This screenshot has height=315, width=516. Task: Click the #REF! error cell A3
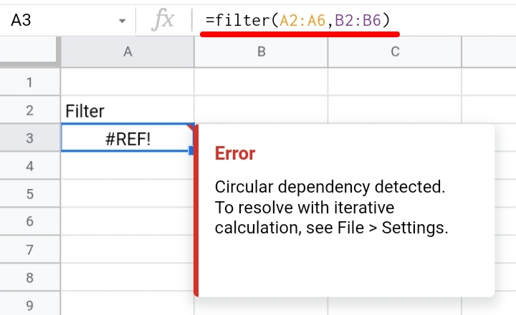[128, 138]
